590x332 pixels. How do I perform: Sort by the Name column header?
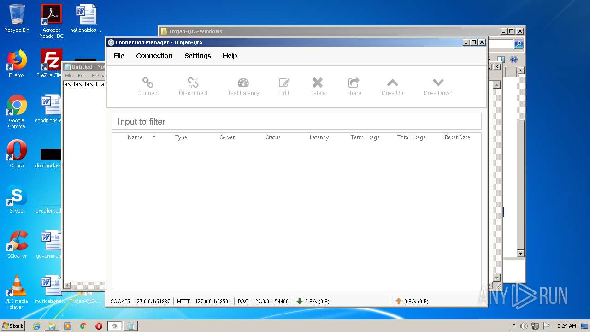point(135,137)
